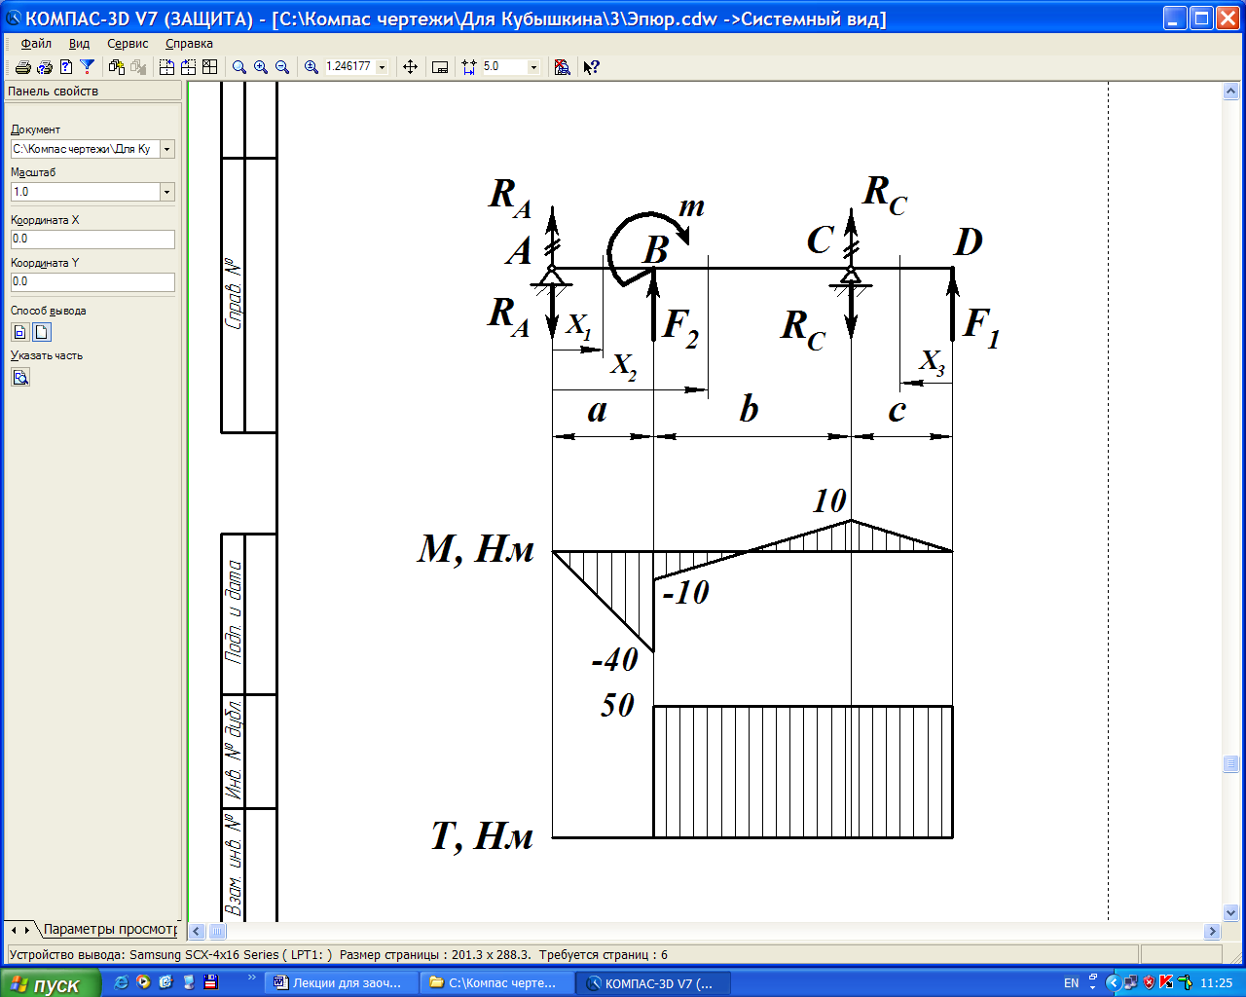Open the printer setup icon

[x=44, y=67]
